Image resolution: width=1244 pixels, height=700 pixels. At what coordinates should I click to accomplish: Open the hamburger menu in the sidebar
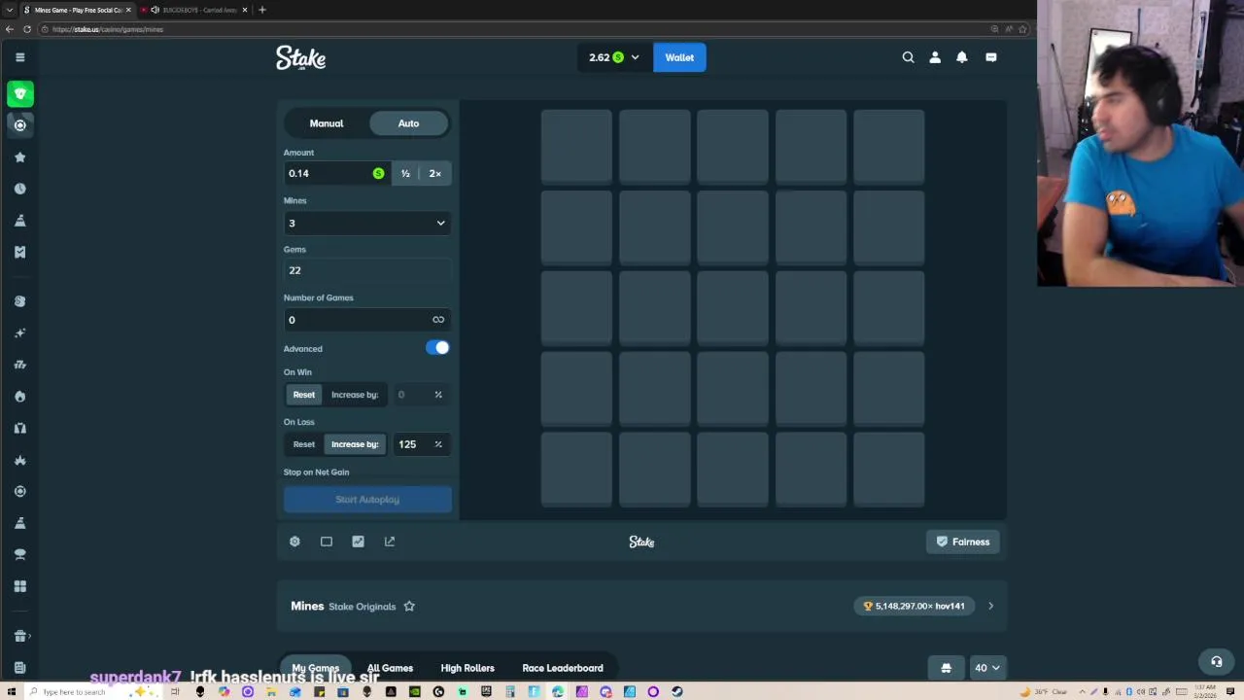click(x=19, y=57)
